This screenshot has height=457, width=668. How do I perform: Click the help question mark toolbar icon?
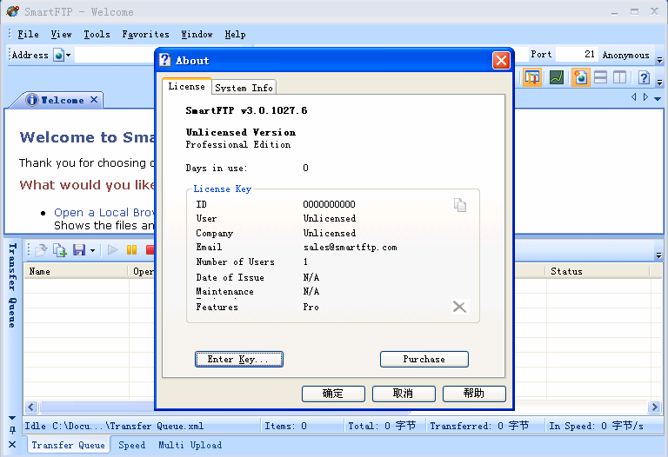point(644,77)
